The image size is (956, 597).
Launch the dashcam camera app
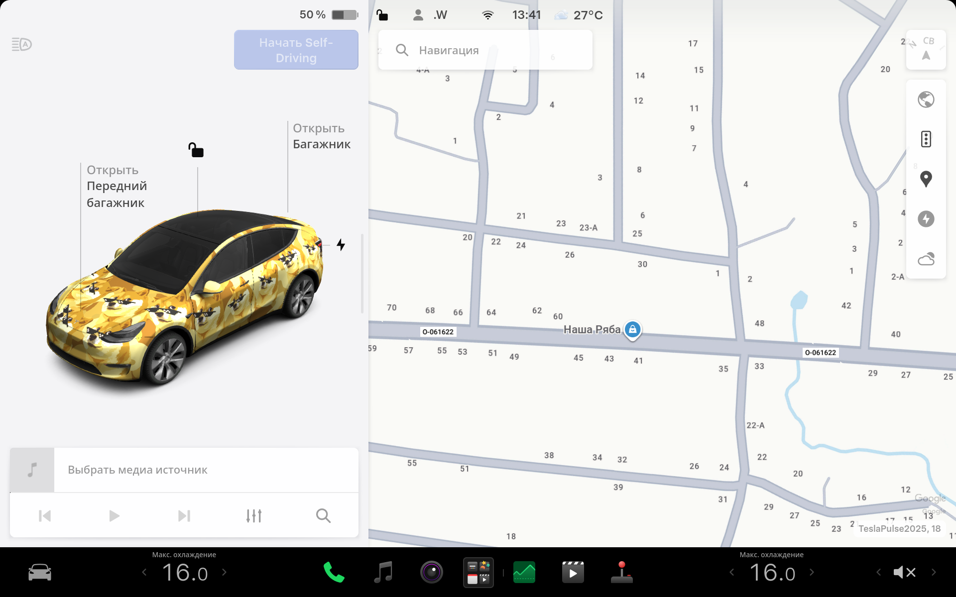click(x=432, y=572)
